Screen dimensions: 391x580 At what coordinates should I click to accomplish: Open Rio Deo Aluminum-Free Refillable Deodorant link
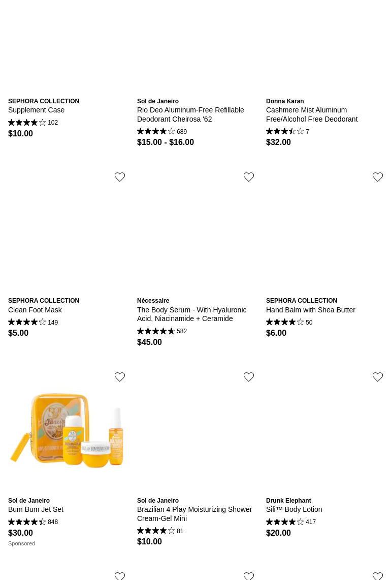[x=190, y=114]
